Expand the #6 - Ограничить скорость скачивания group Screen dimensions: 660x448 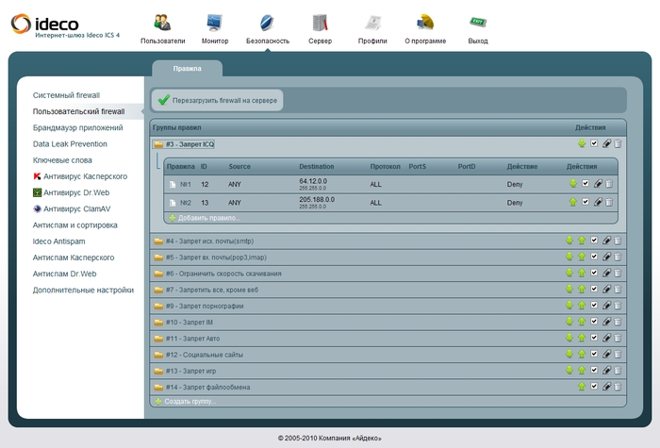coord(223,274)
